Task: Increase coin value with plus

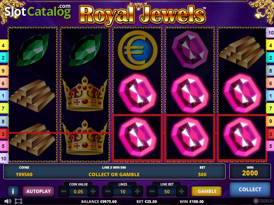Action: [x=93, y=191]
